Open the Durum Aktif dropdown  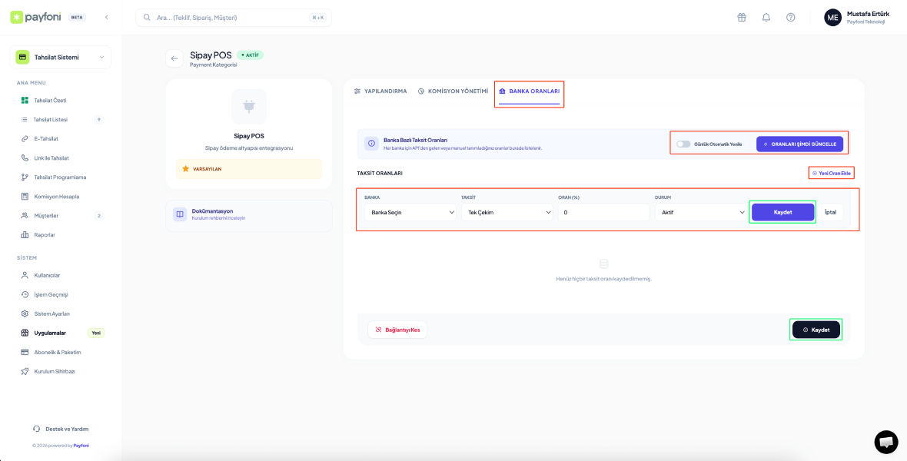[x=700, y=212]
